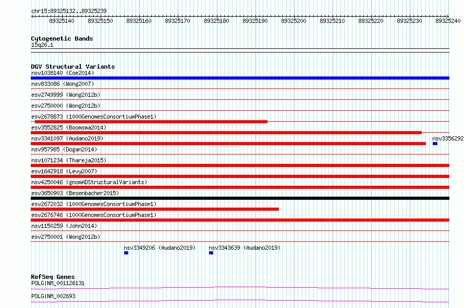This screenshot has width=464, height=308.
Task: Select the red nsv3341097 variant bar
Action: (228, 144)
